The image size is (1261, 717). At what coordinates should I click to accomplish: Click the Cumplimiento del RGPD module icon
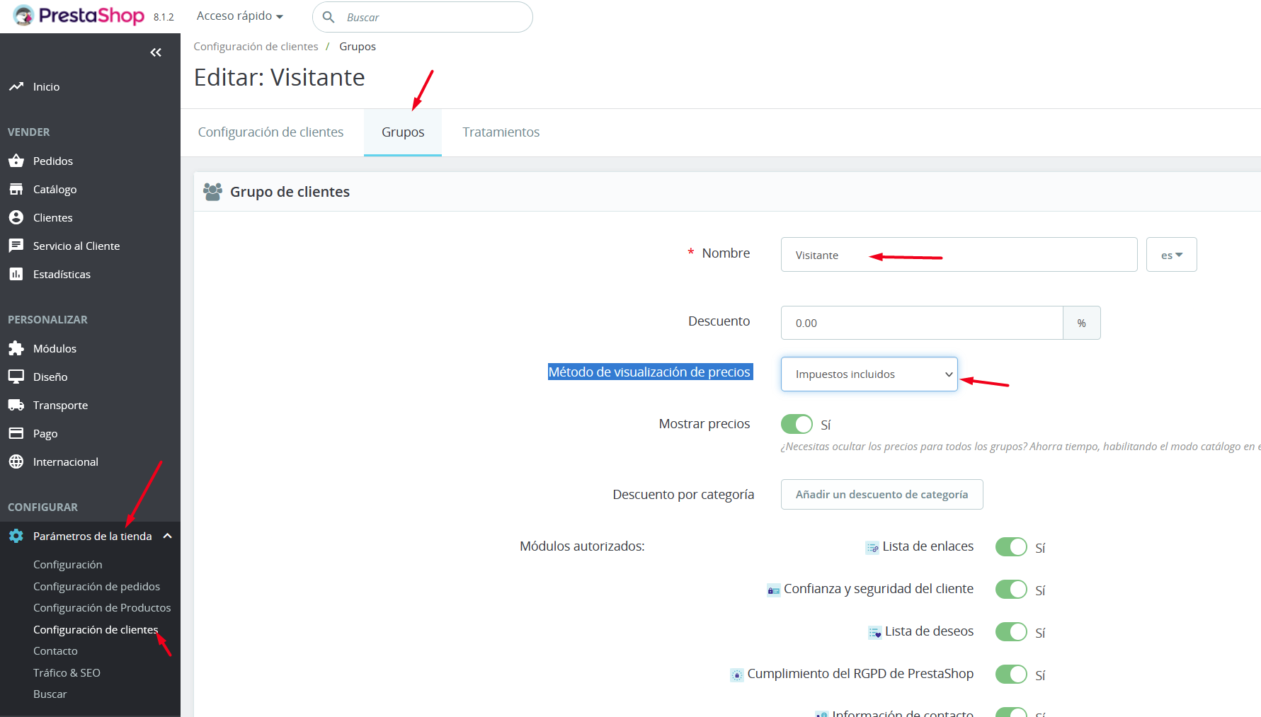[x=737, y=675]
